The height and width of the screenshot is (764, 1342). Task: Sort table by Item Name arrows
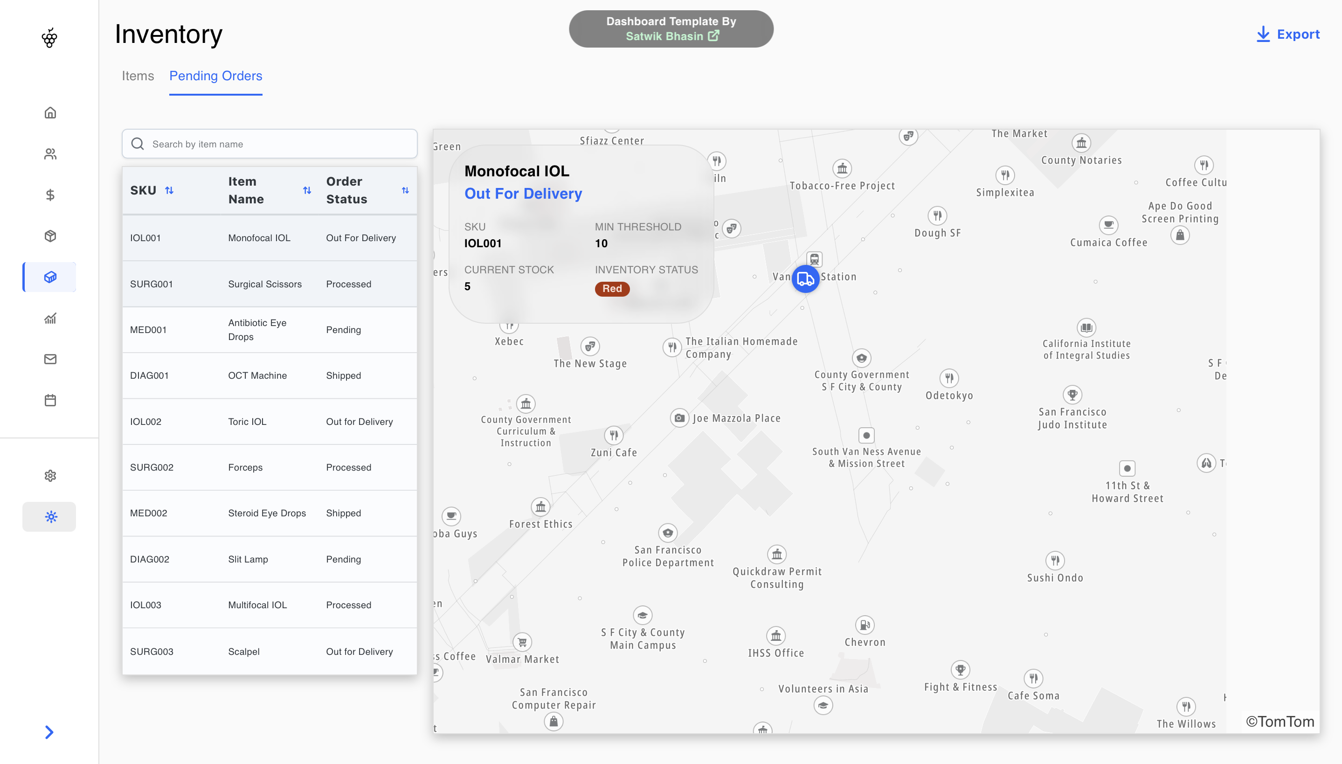(307, 190)
